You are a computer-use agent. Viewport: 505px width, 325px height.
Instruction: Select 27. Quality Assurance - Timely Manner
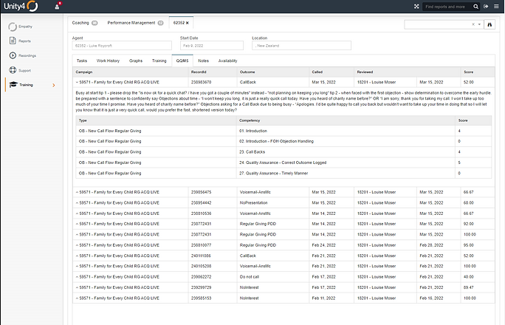pos(273,173)
